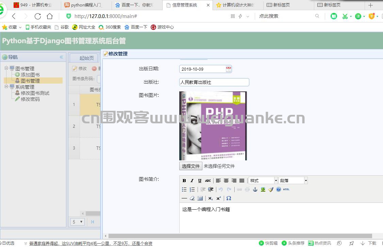Open 修改图书测试 in navigation tree
This screenshot has width=383, height=247.
(x=35, y=93)
